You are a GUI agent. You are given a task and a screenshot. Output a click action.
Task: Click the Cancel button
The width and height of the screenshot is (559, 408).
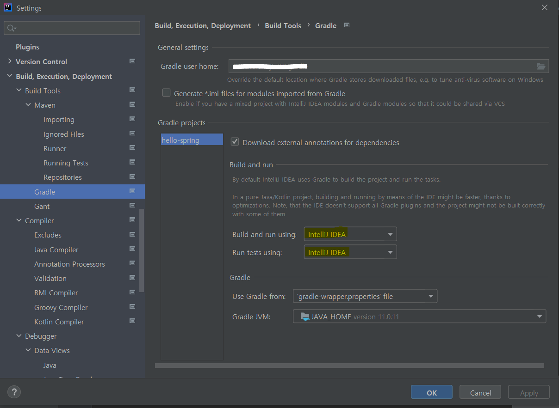(480, 392)
